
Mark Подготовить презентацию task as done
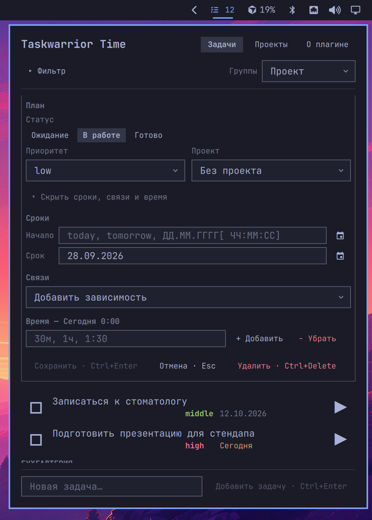click(36, 440)
